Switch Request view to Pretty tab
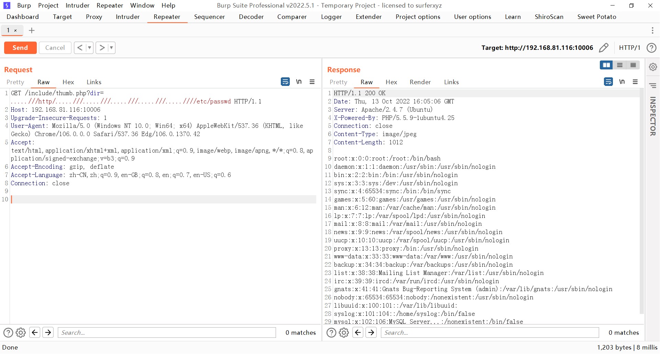 click(x=15, y=82)
